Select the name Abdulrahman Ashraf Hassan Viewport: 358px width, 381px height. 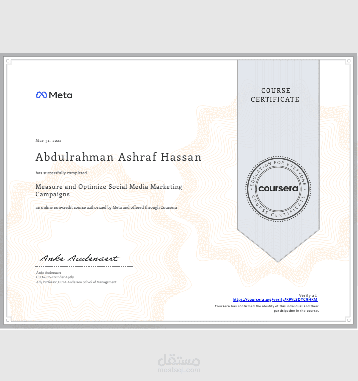[x=118, y=157]
